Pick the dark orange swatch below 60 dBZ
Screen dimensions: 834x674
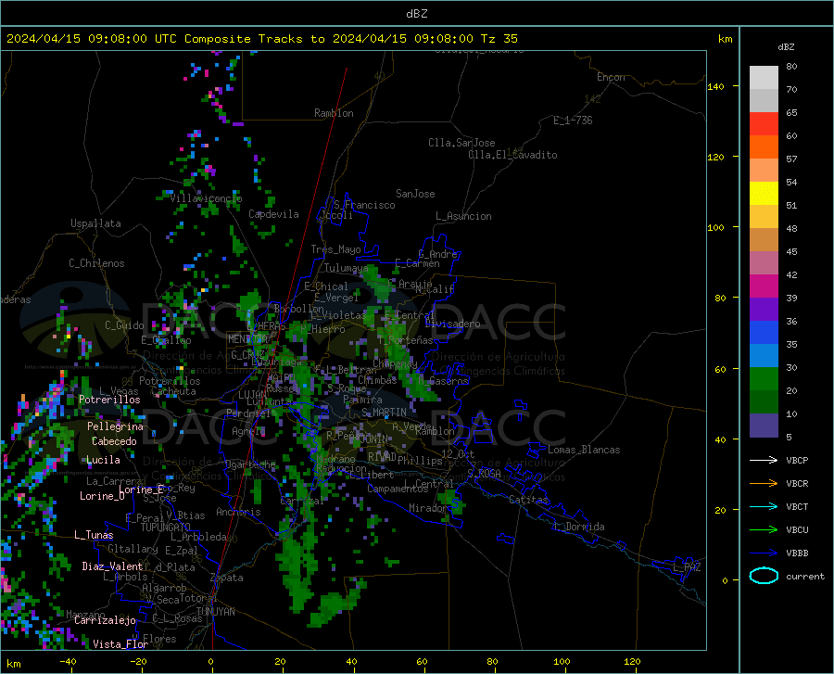[764, 147]
